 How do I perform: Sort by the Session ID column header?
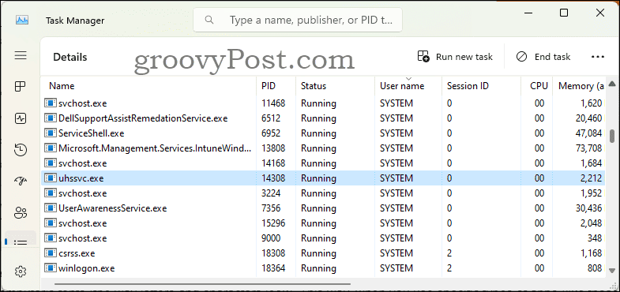481,86
